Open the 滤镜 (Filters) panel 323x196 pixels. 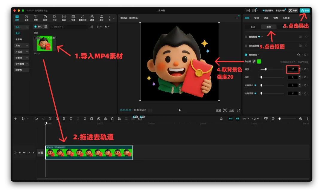coord(92,17)
